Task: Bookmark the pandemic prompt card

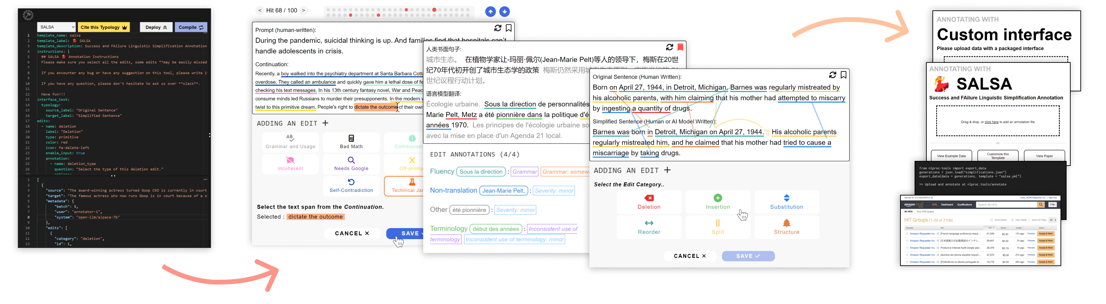Action: click(508, 28)
